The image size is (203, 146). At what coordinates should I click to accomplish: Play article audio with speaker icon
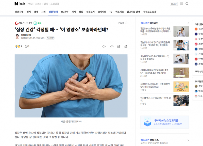104,46
